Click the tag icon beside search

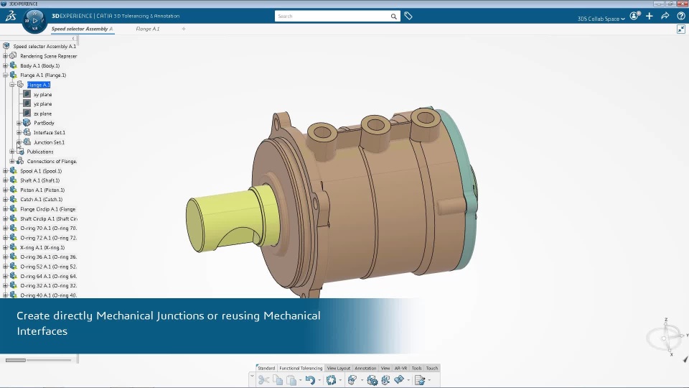point(408,16)
